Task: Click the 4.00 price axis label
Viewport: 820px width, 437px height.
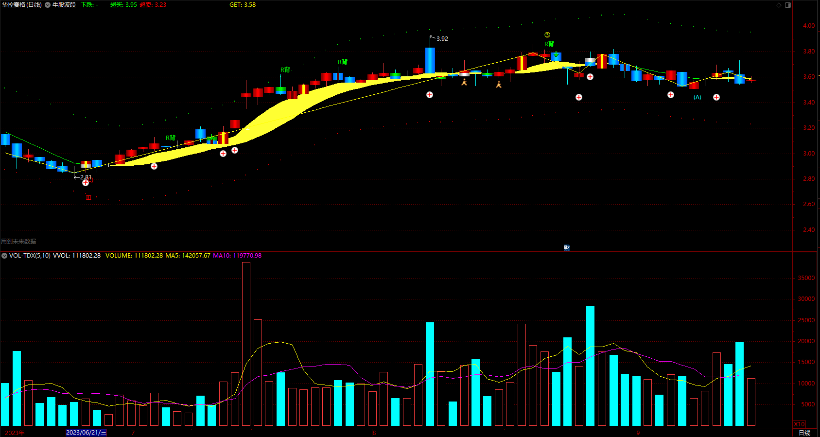Action: click(x=809, y=26)
